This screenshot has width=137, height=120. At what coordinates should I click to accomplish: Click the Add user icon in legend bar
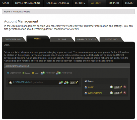click(x=43, y=73)
